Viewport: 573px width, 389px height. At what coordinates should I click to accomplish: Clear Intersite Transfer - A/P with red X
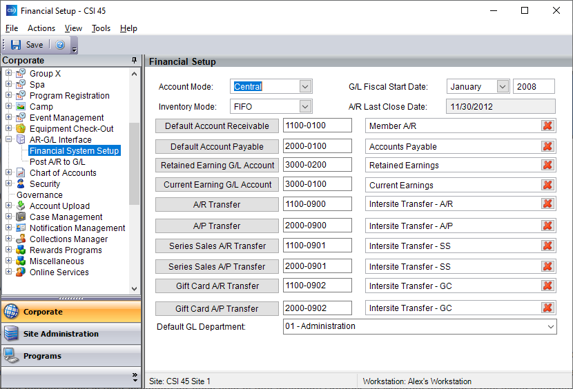pyautogui.click(x=547, y=226)
